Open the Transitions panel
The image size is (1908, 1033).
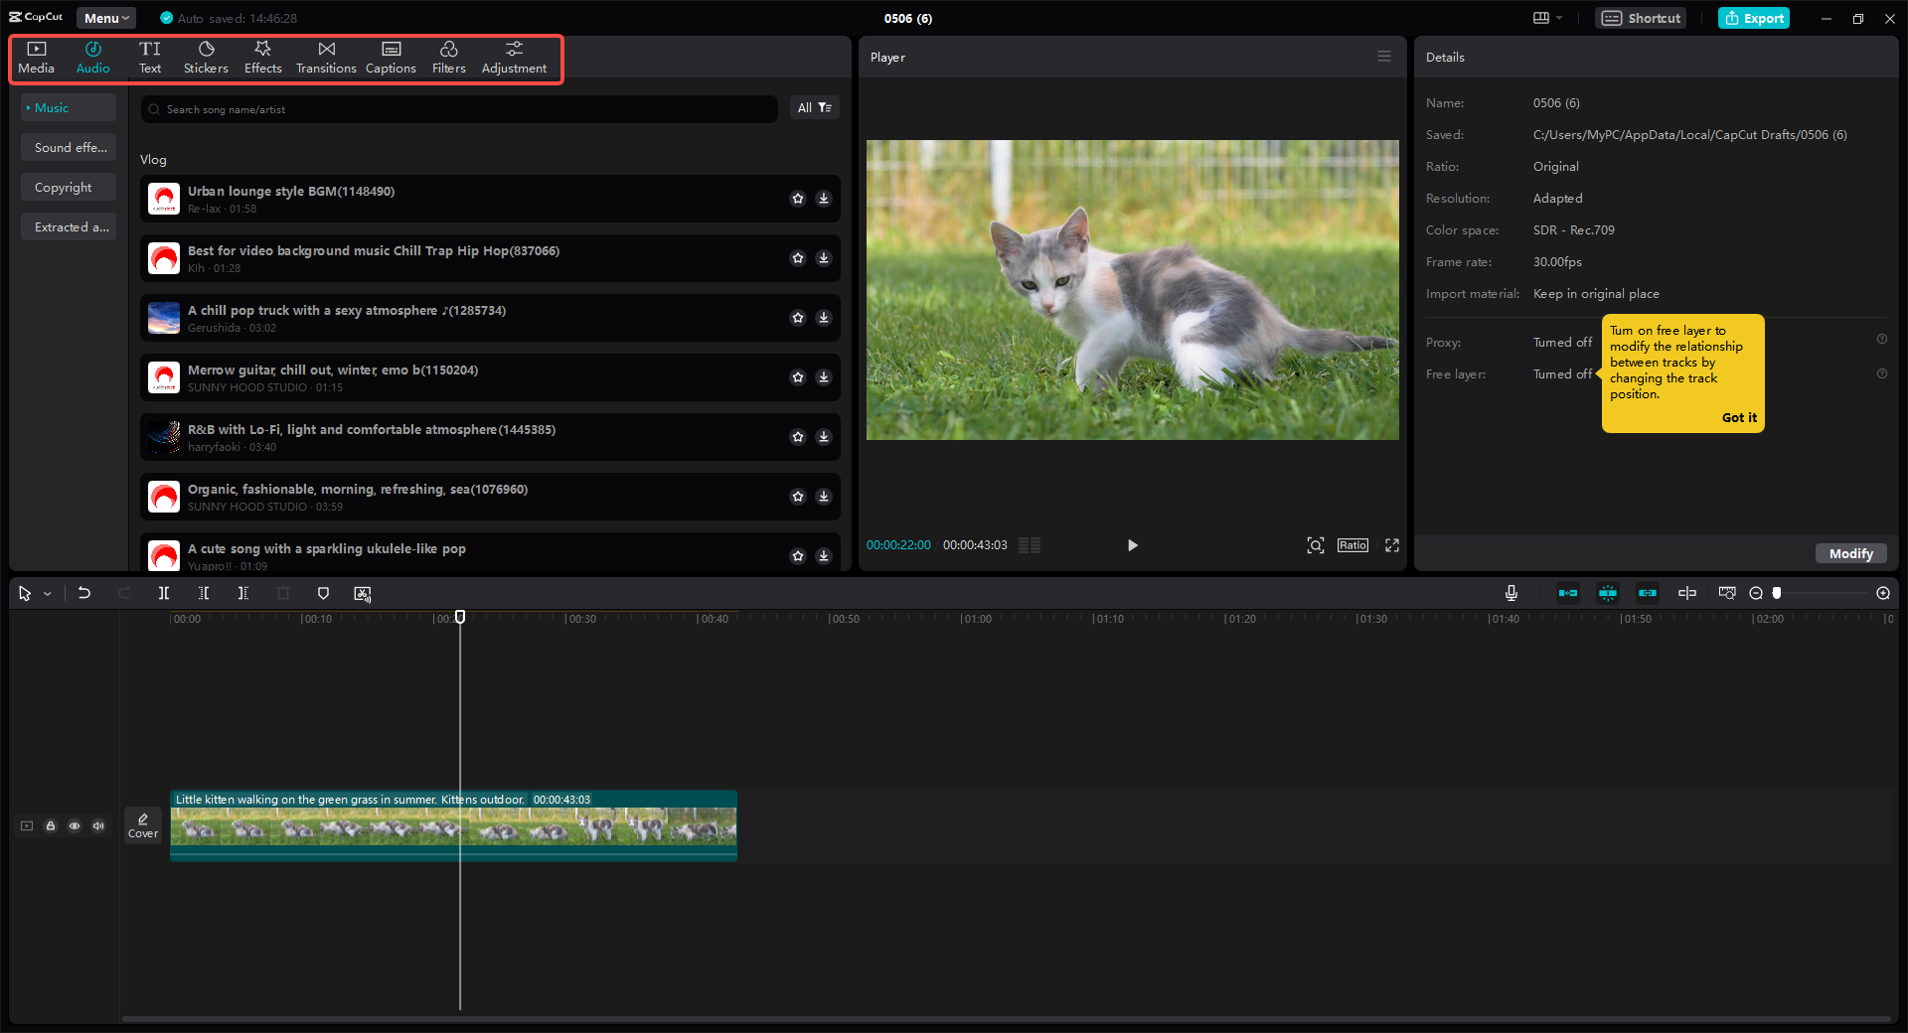point(326,57)
